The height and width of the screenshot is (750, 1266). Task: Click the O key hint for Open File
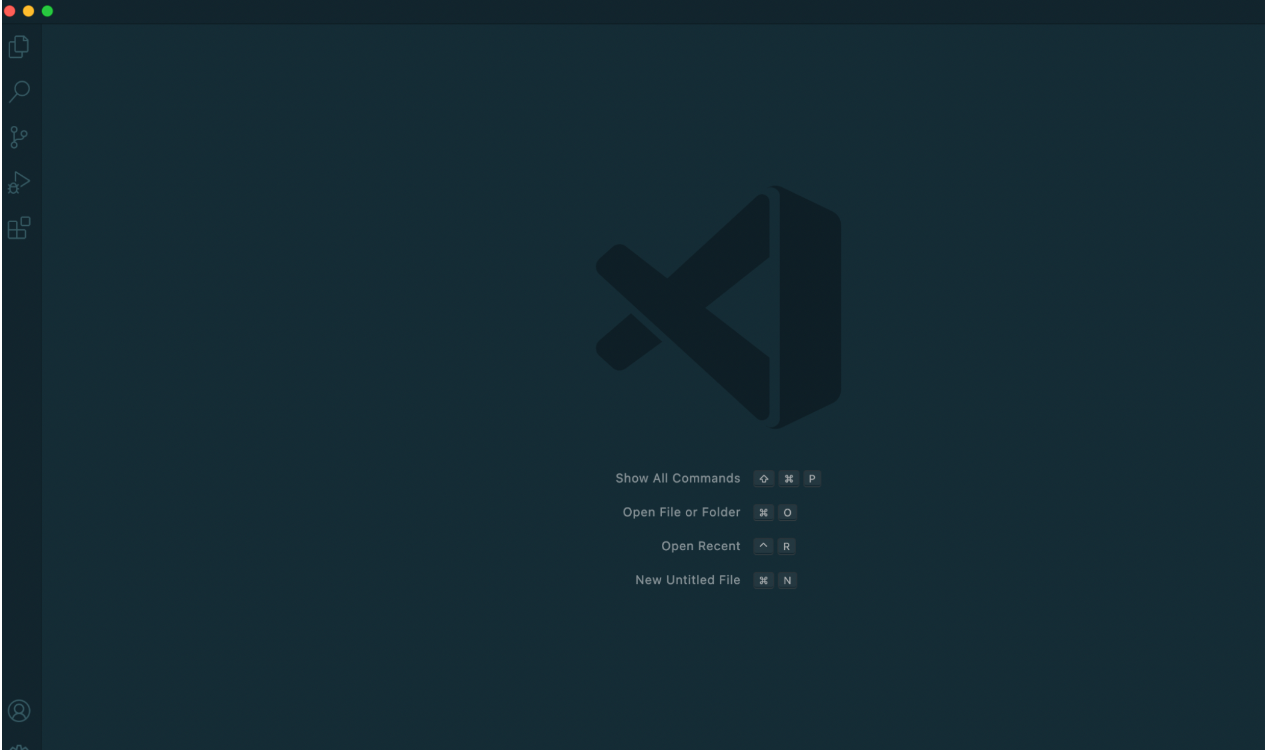[x=787, y=512]
